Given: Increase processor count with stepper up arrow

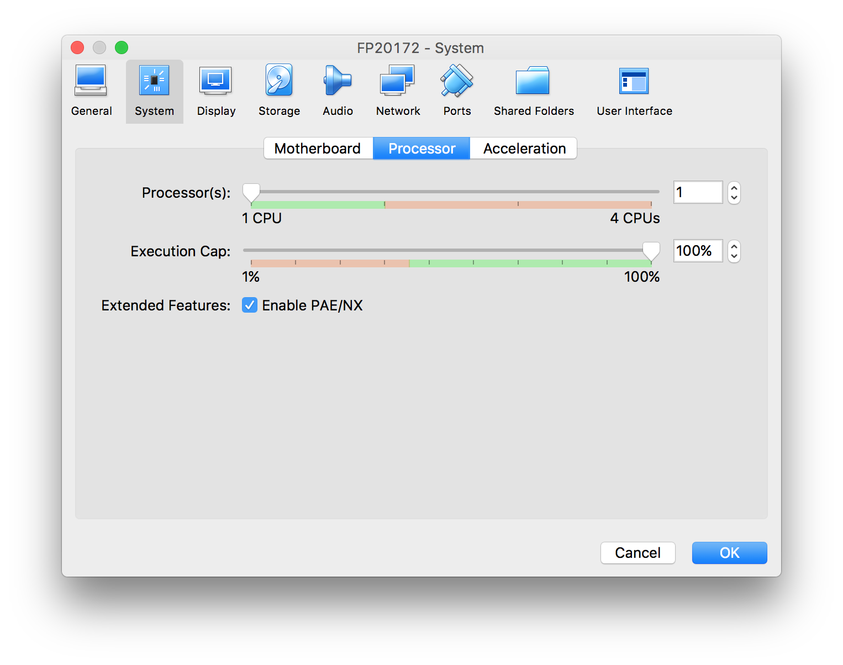Looking at the screenshot, I should point(734,188).
